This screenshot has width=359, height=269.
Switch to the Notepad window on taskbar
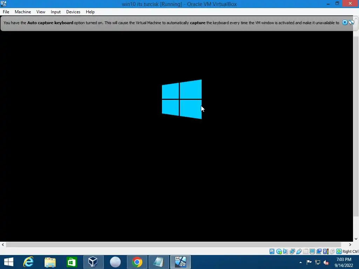point(158,262)
